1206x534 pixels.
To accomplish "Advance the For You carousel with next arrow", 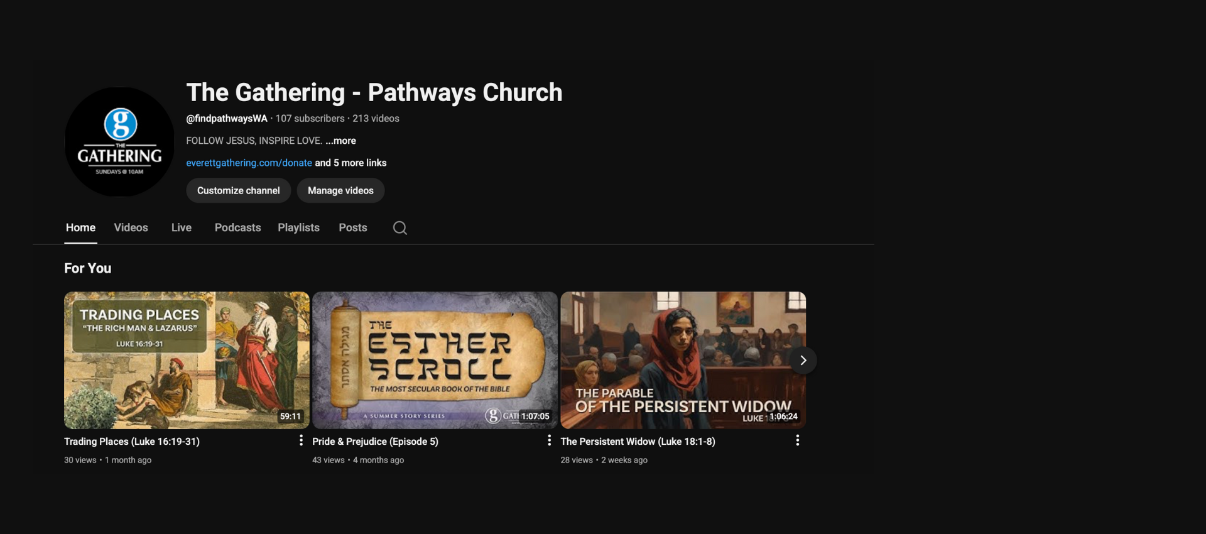I will tap(803, 360).
